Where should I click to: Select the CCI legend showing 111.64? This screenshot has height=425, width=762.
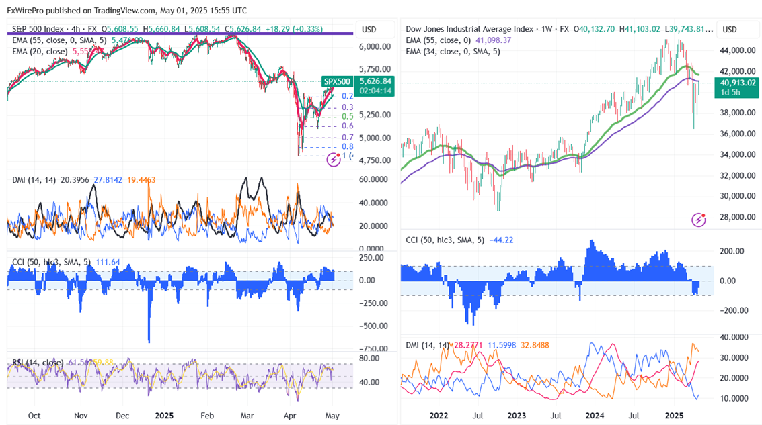click(66, 262)
